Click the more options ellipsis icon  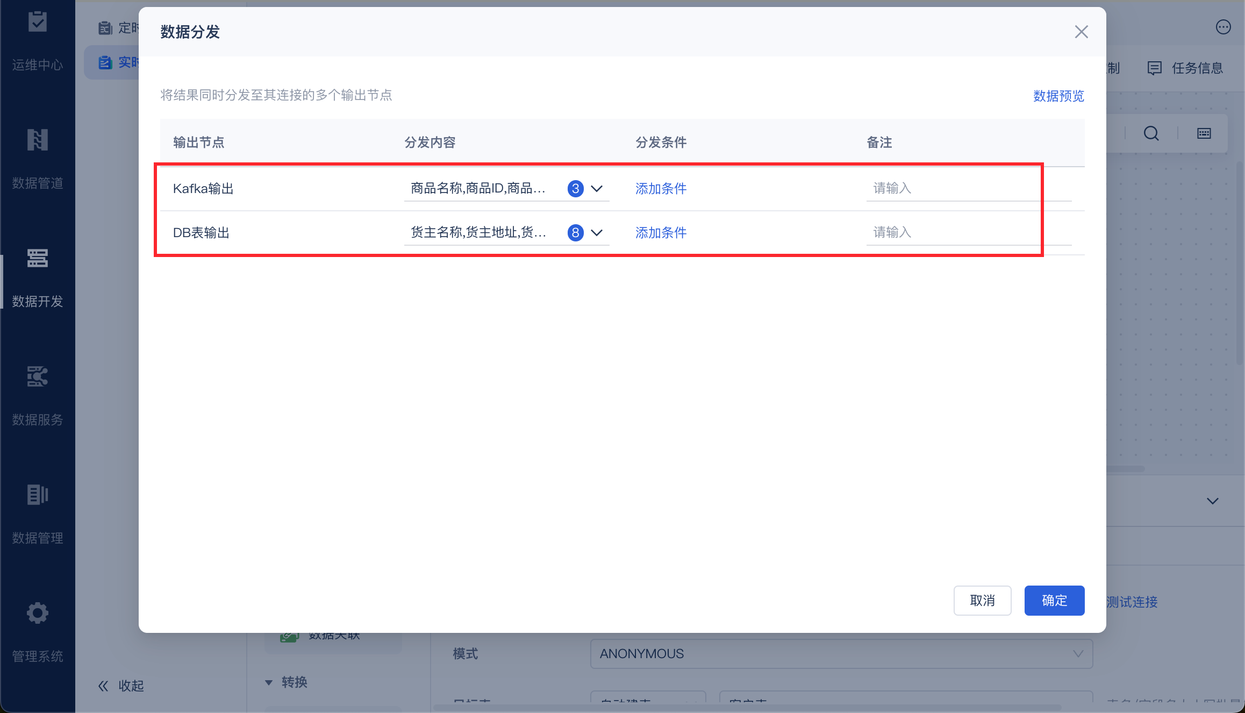coord(1223,27)
